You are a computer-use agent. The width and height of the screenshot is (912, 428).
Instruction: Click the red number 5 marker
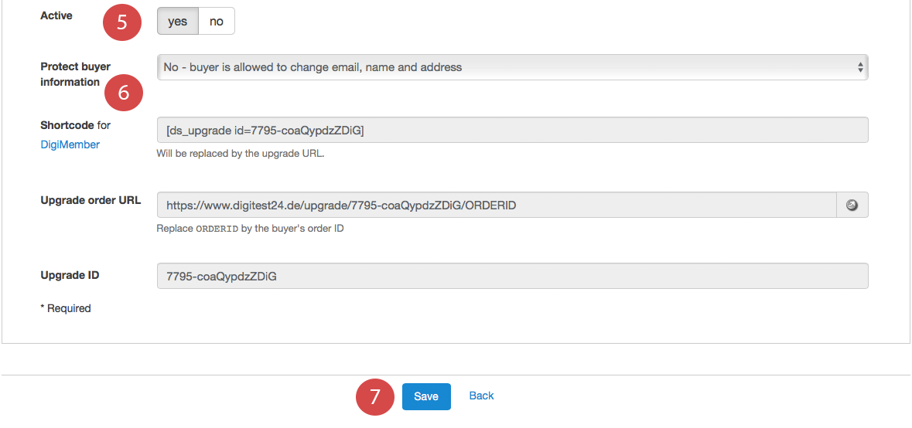(x=122, y=22)
